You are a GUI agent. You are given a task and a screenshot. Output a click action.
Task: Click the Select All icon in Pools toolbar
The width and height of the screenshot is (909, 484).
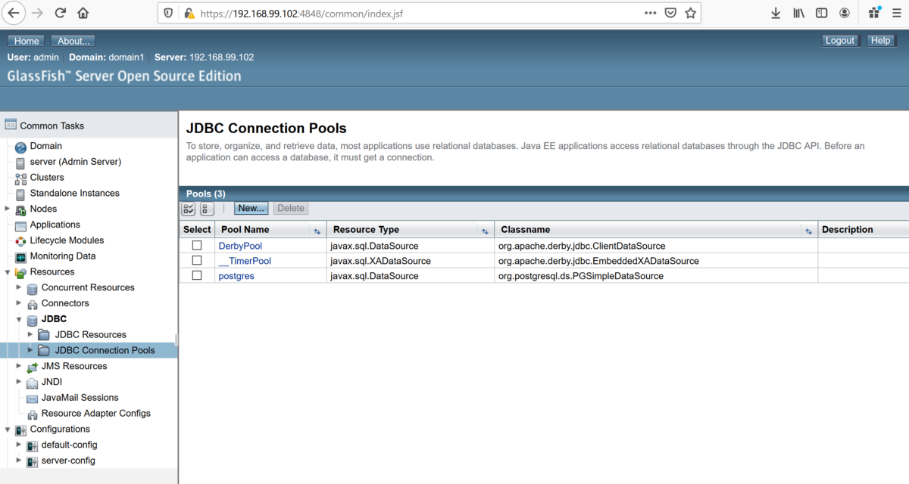click(189, 209)
